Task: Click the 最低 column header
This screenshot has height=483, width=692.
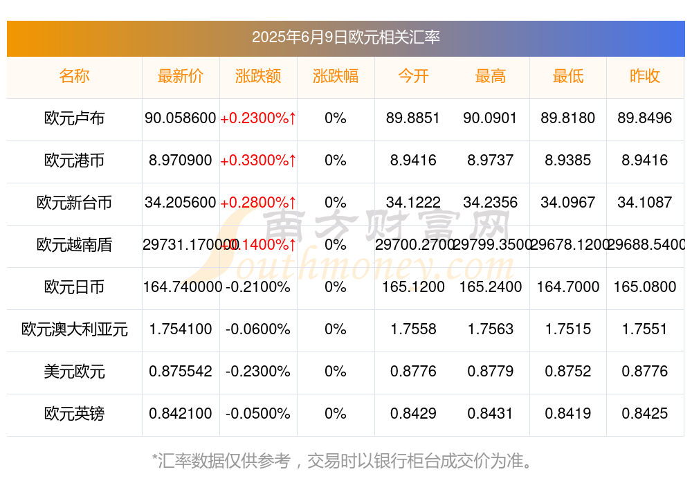Action: 568,76
